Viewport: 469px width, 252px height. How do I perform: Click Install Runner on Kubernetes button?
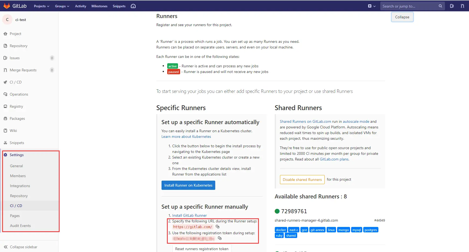pos(188,185)
